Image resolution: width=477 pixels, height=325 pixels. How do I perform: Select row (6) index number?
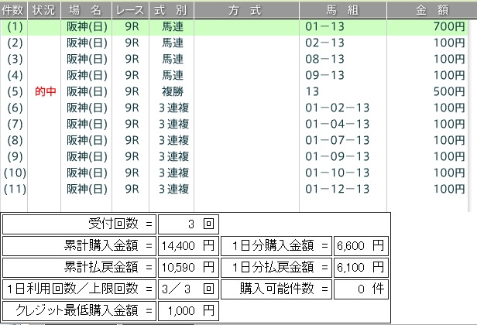click(x=15, y=108)
